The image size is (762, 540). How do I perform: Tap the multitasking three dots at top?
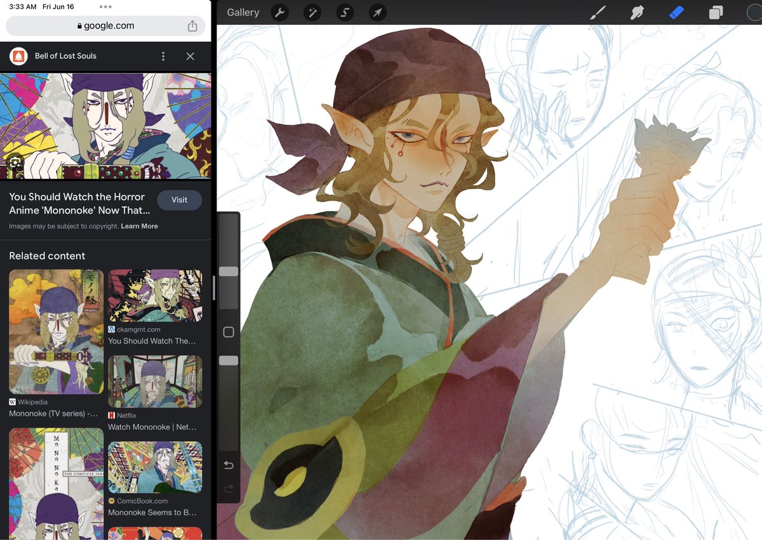tap(105, 6)
